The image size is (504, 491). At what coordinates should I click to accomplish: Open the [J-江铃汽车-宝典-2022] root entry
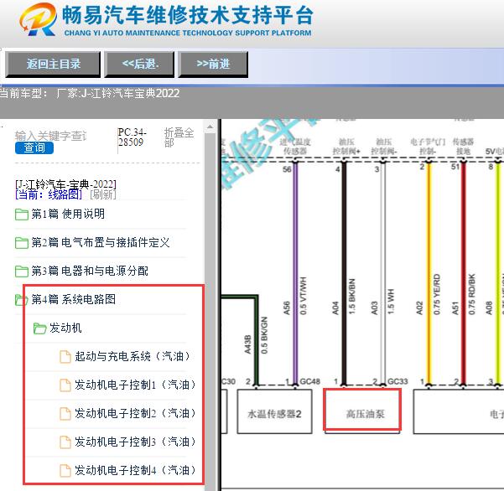tap(65, 184)
